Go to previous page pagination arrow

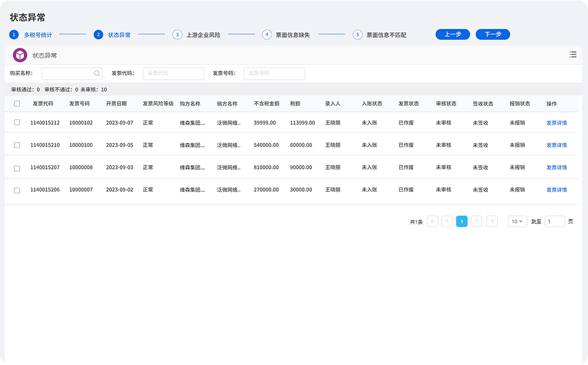pyautogui.click(x=447, y=221)
